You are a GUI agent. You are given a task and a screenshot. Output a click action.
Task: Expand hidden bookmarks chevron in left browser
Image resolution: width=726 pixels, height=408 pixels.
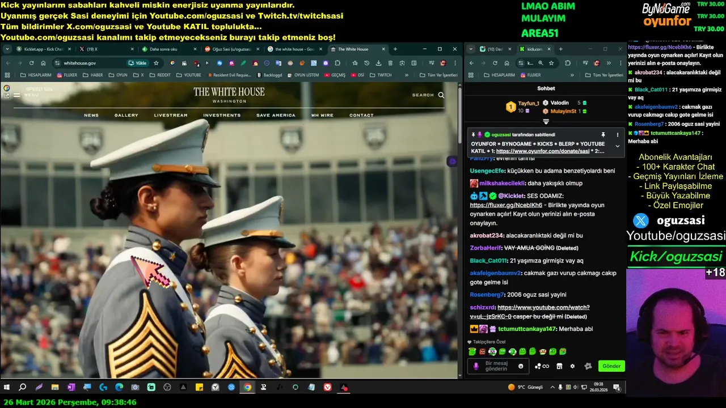(x=407, y=75)
